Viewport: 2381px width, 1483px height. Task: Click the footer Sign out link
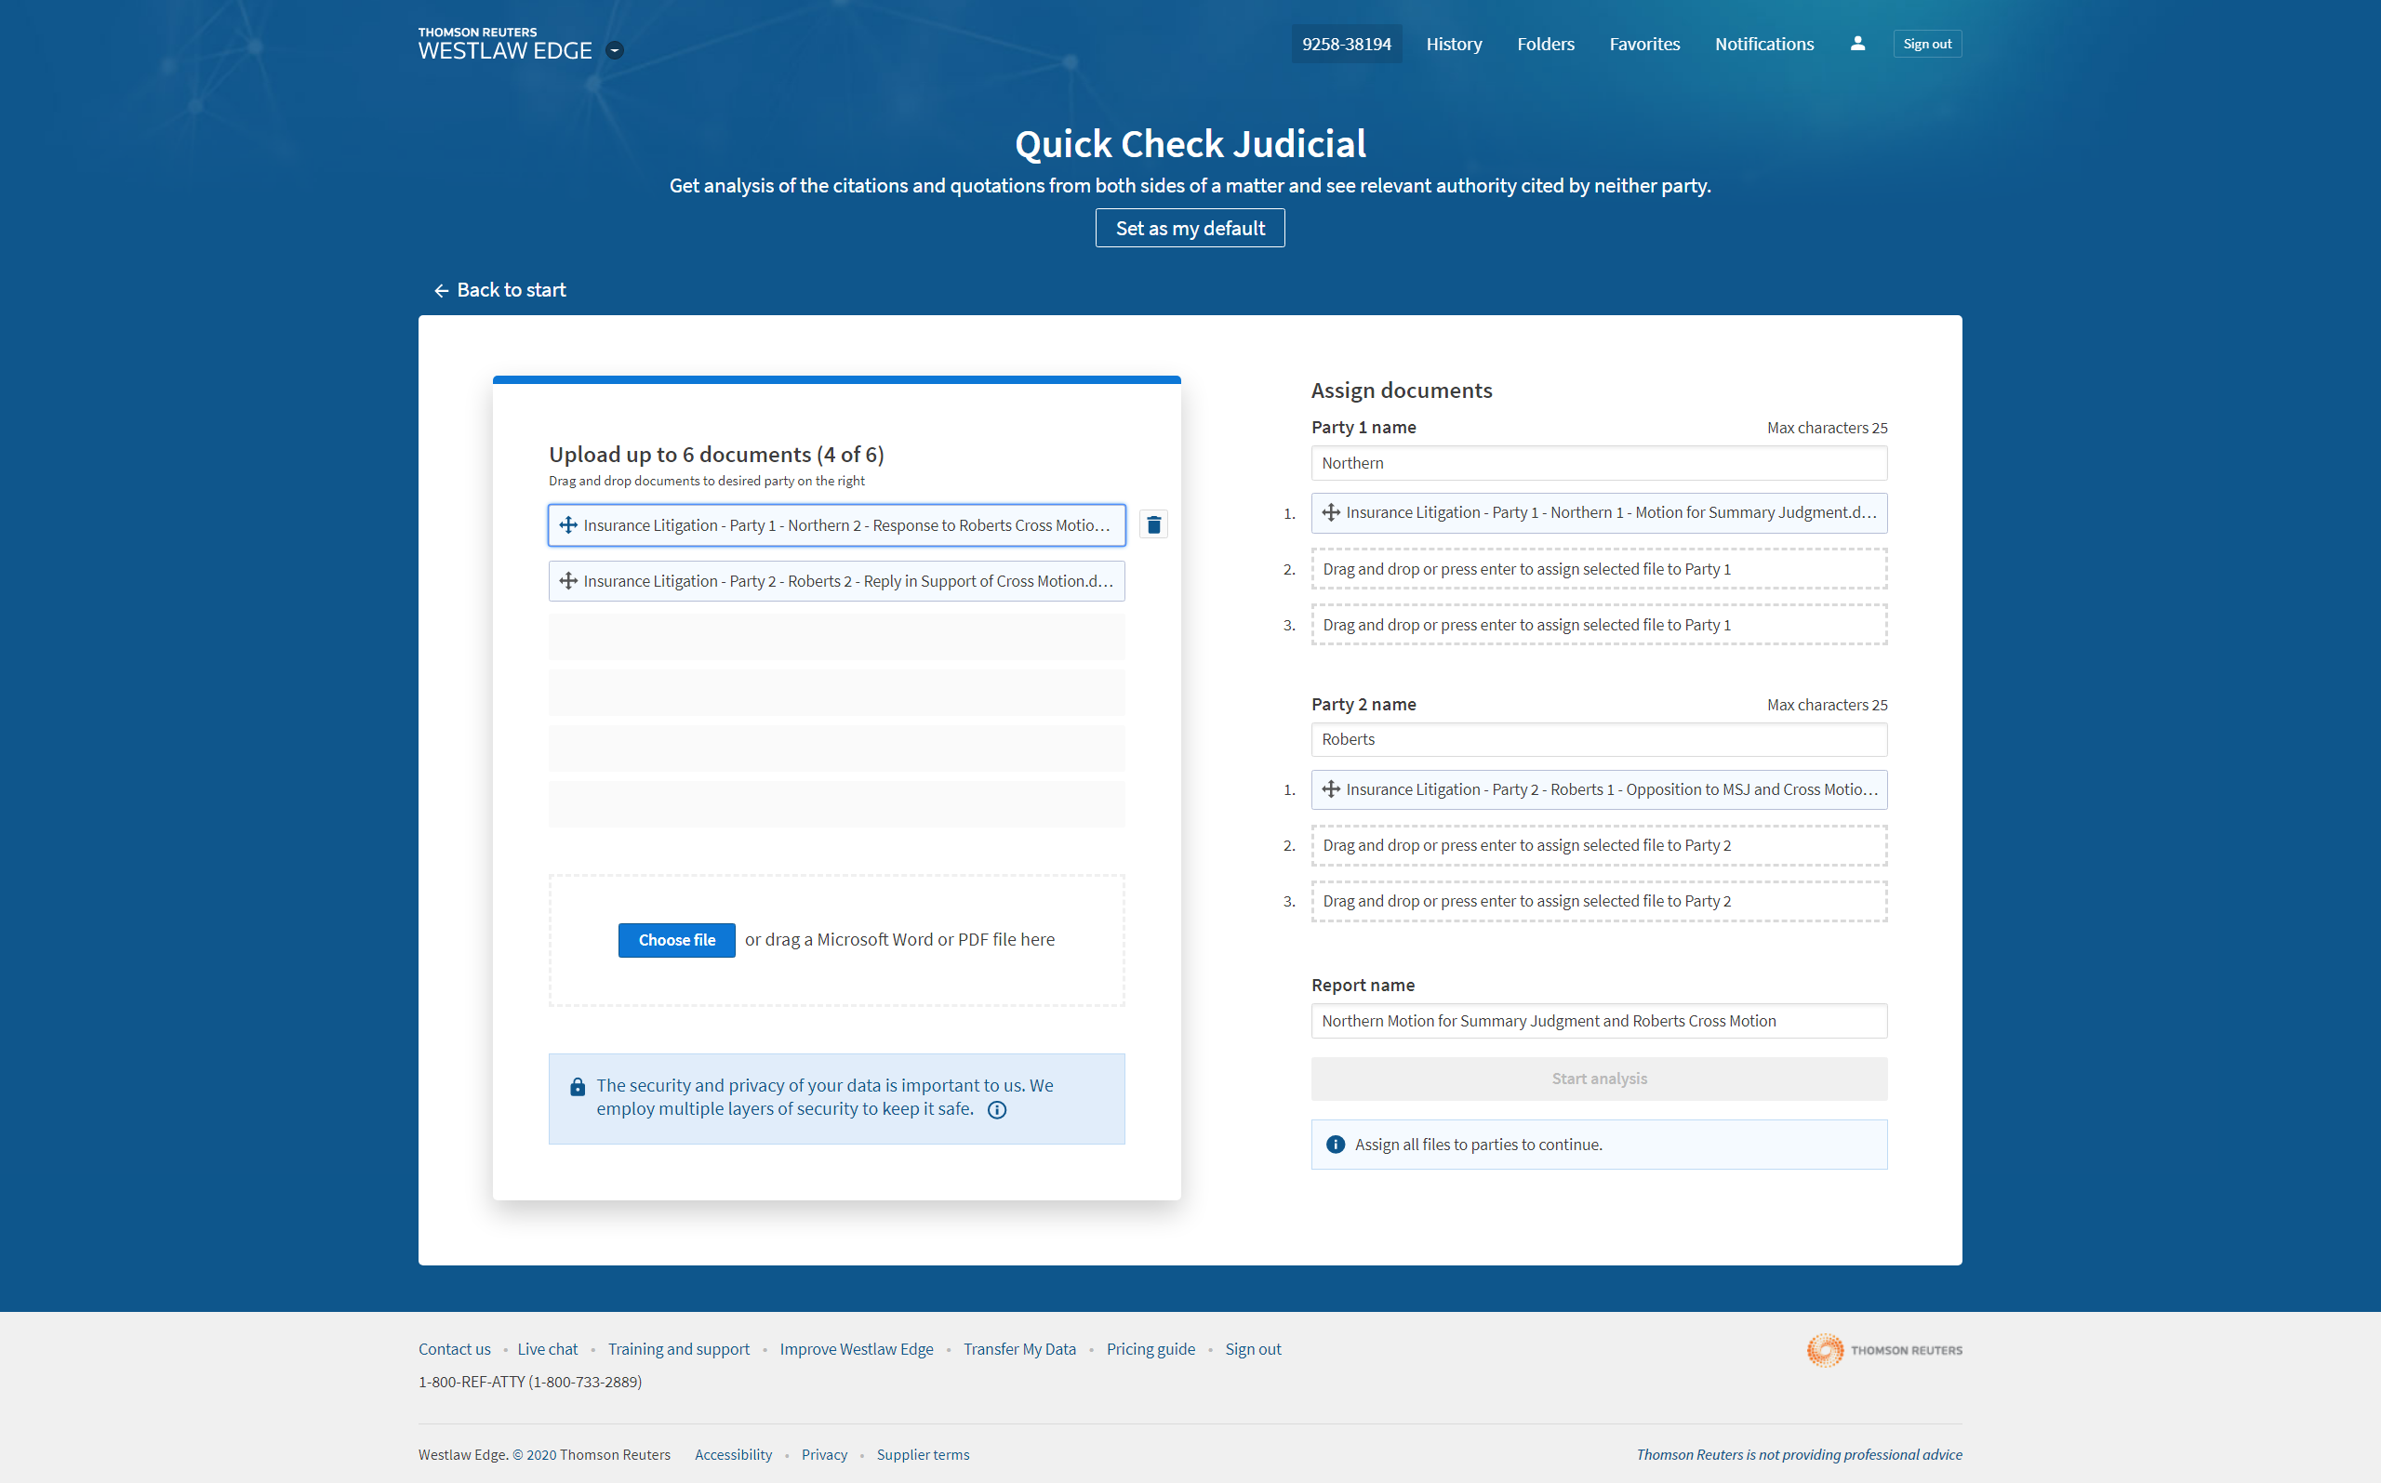pos(1253,1348)
